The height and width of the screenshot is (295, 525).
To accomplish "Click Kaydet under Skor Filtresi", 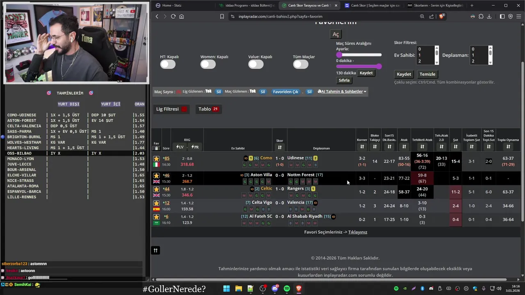I will point(404,74).
